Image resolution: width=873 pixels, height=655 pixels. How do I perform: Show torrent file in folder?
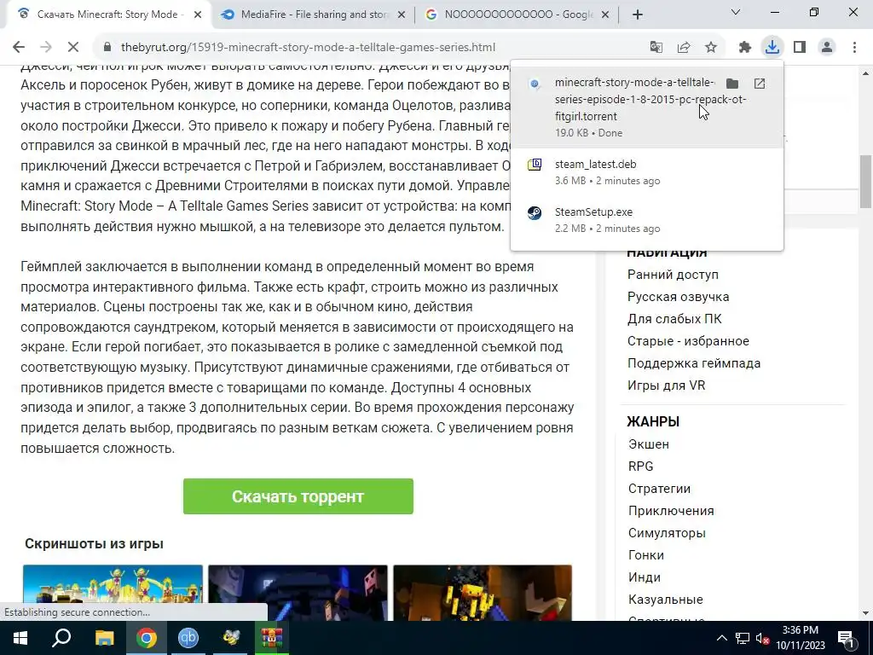coord(732,84)
